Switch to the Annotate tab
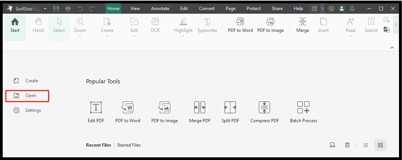 tap(160, 8)
